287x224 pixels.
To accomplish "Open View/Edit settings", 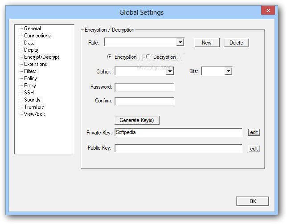I will coord(34,114).
